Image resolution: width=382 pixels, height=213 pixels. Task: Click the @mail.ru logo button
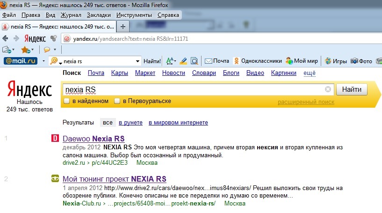[x=21, y=61]
